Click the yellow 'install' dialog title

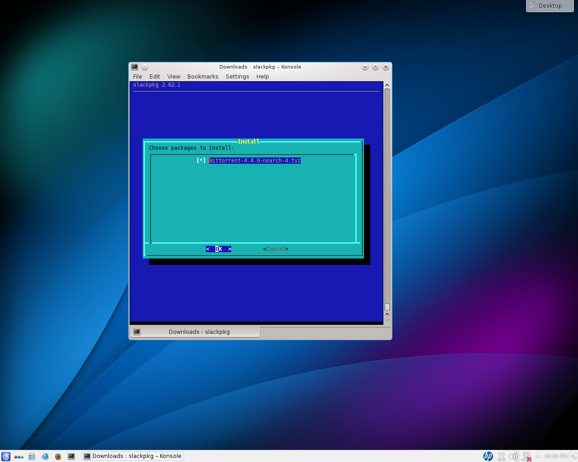[x=248, y=142]
